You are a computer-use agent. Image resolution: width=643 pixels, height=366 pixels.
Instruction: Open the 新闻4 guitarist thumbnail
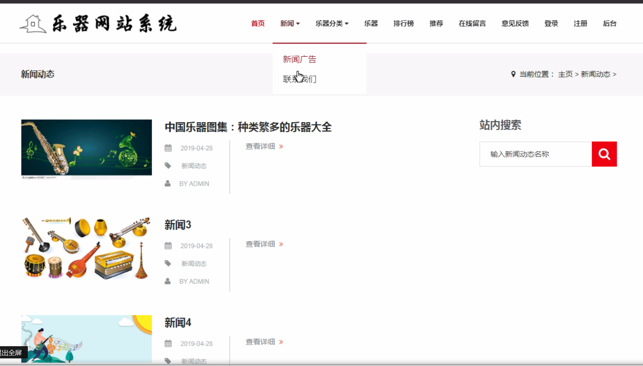tap(86, 339)
